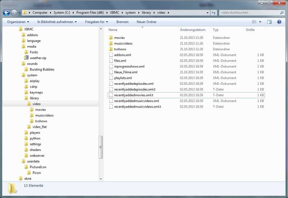Click the tree pane scroll-up arrow

coord(101,29)
